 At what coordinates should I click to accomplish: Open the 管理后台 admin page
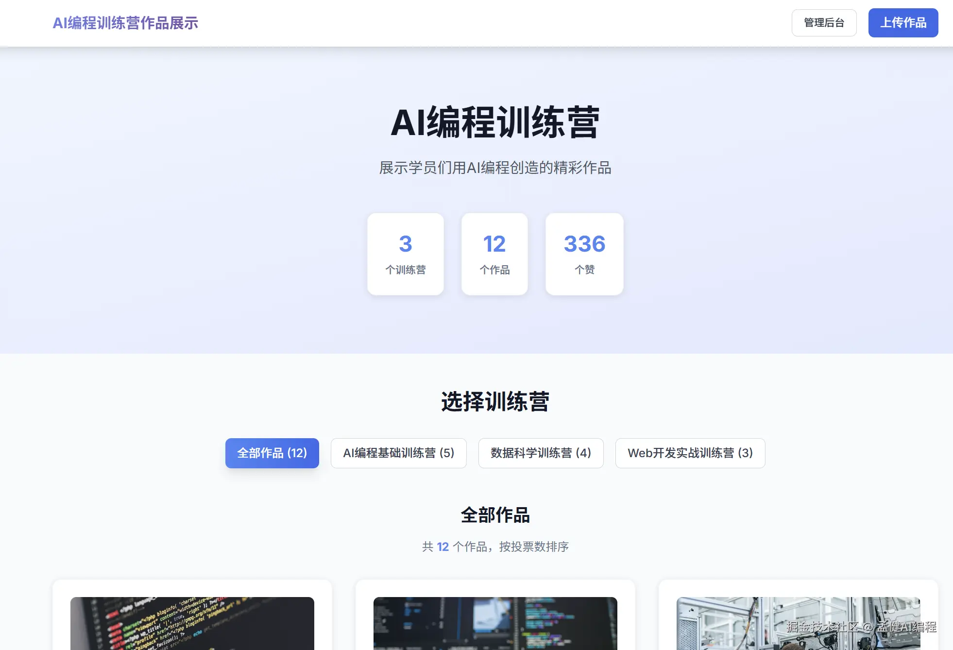[x=824, y=23]
